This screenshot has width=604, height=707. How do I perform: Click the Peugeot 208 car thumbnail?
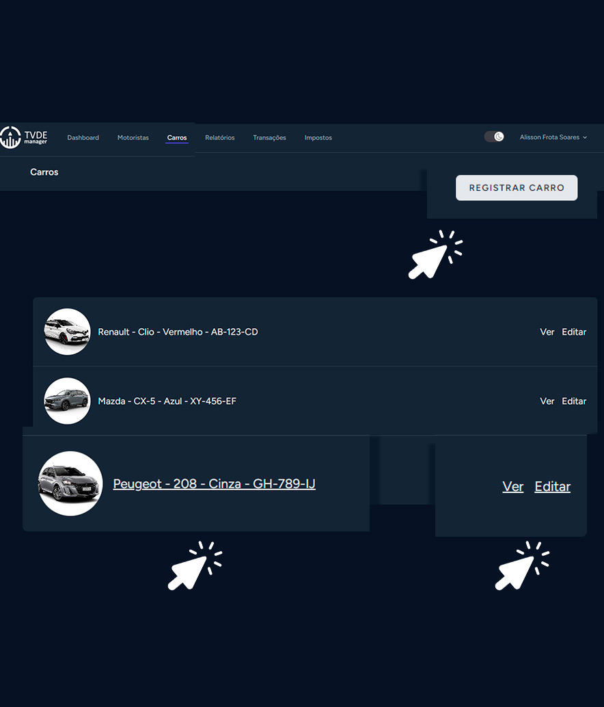click(70, 483)
